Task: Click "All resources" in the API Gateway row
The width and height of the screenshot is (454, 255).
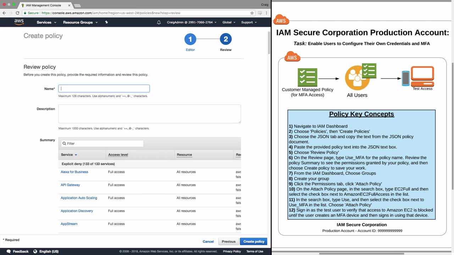Action: coord(186,185)
